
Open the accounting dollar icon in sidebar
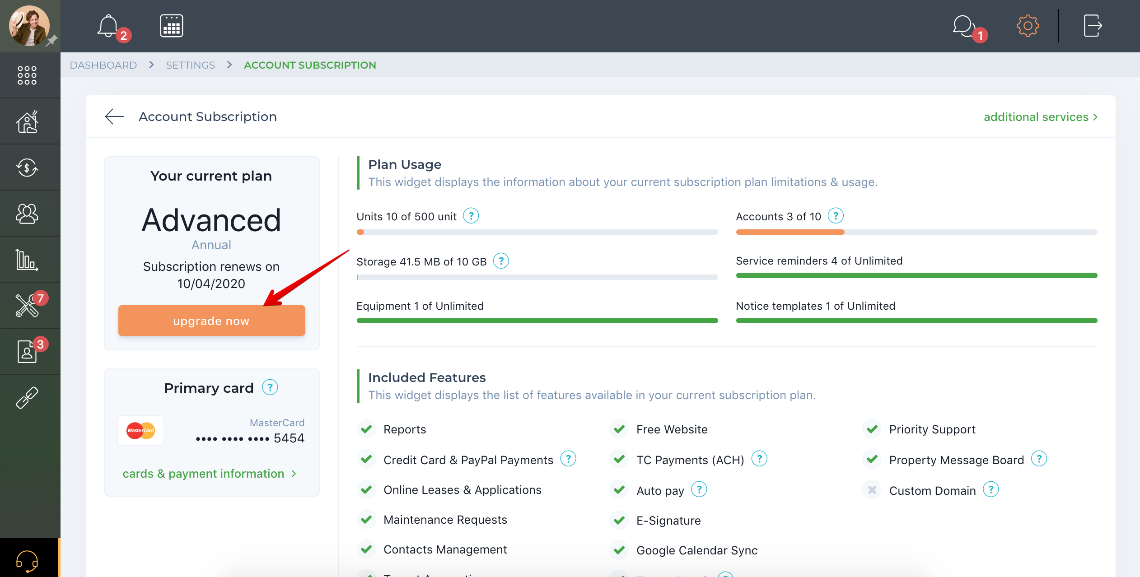[x=27, y=168]
